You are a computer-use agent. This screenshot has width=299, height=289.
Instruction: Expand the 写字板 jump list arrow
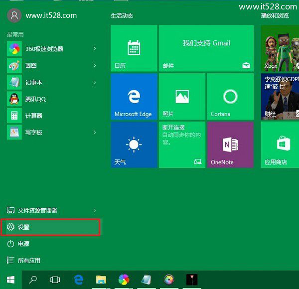tap(95, 133)
